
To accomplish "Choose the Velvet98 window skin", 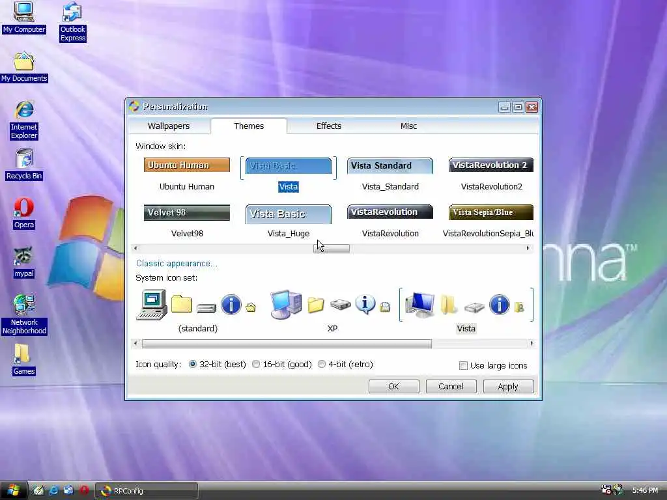I will [187, 221].
